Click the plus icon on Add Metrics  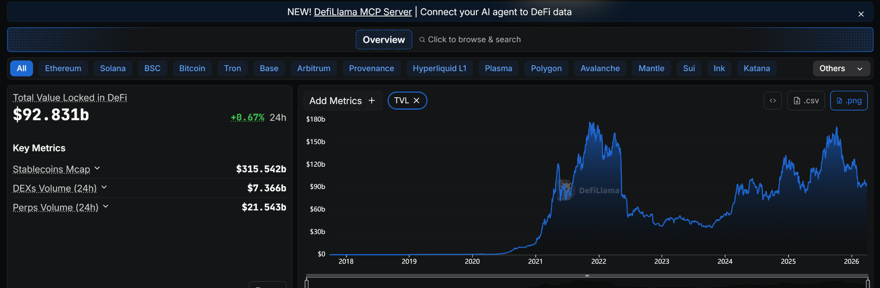point(372,101)
